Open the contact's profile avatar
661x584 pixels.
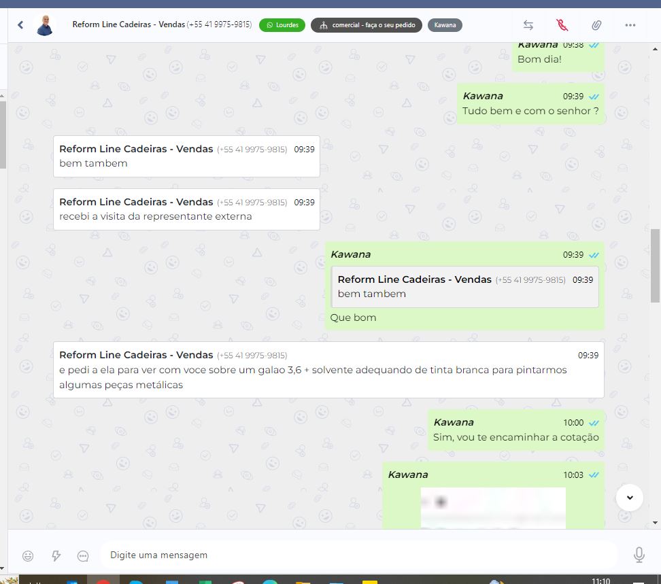pos(45,25)
